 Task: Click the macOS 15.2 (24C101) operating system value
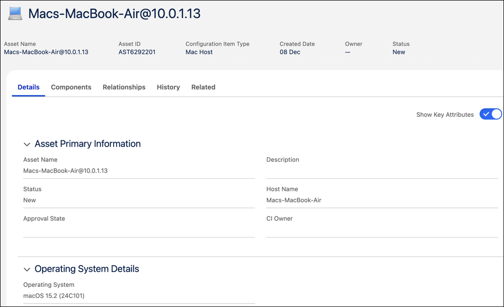pos(54,296)
